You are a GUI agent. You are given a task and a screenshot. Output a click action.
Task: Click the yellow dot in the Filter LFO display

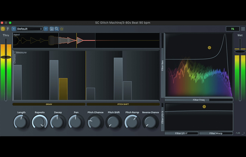click(x=204, y=107)
